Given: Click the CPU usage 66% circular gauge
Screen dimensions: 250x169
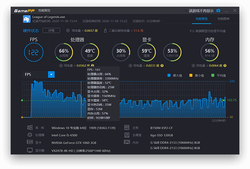Looking at the screenshot, I should coord(64,51).
